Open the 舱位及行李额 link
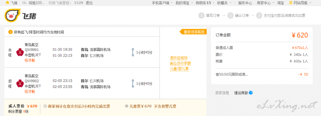Viewport: 321px width, 116px height. click(x=180, y=63)
